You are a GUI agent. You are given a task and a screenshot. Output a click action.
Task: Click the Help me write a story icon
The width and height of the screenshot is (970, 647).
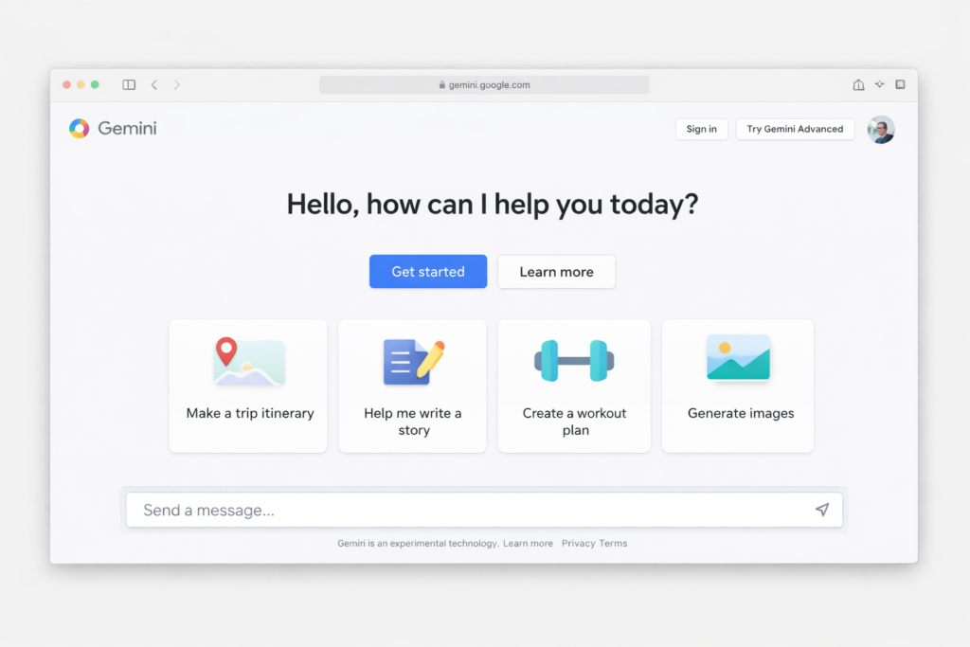[411, 360]
